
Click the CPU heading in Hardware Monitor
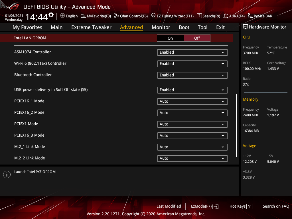coord(246,37)
